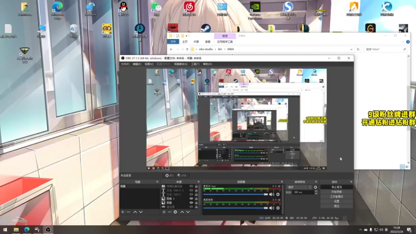Click OBS icon in Windows taskbar
This screenshot has height=234, width=416.
pos(48,229)
